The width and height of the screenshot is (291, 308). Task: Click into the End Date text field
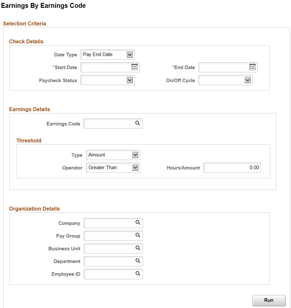click(x=225, y=67)
